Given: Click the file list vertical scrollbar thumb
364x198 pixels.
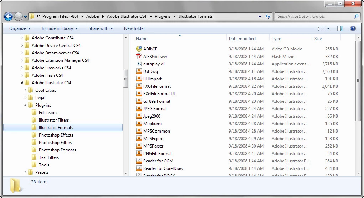Looking at the screenshot, I should click(358, 81).
